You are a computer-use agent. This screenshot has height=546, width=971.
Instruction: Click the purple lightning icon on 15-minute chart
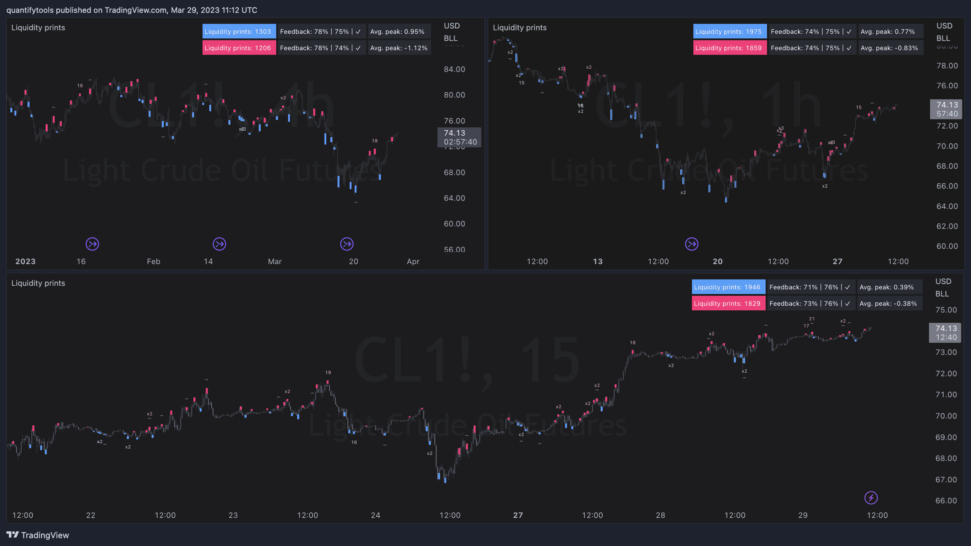point(871,498)
